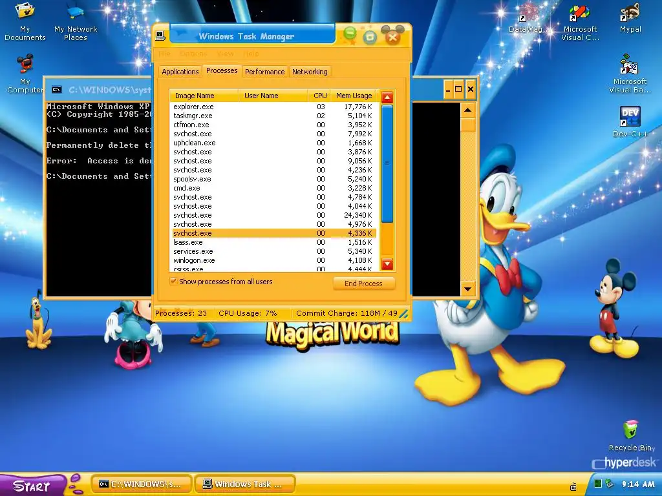Image resolution: width=662 pixels, height=496 pixels.
Task: Switch to the Applications tab
Action: 180,72
